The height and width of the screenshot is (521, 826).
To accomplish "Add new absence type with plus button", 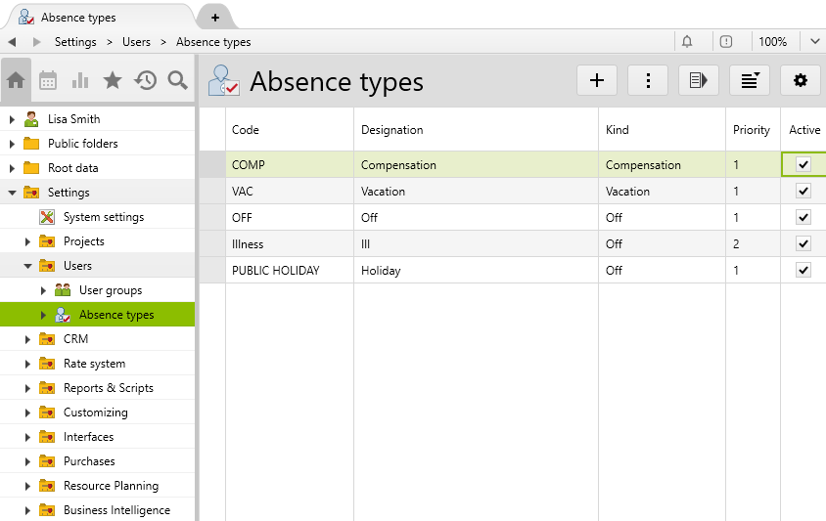I will [x=597, y=81].
